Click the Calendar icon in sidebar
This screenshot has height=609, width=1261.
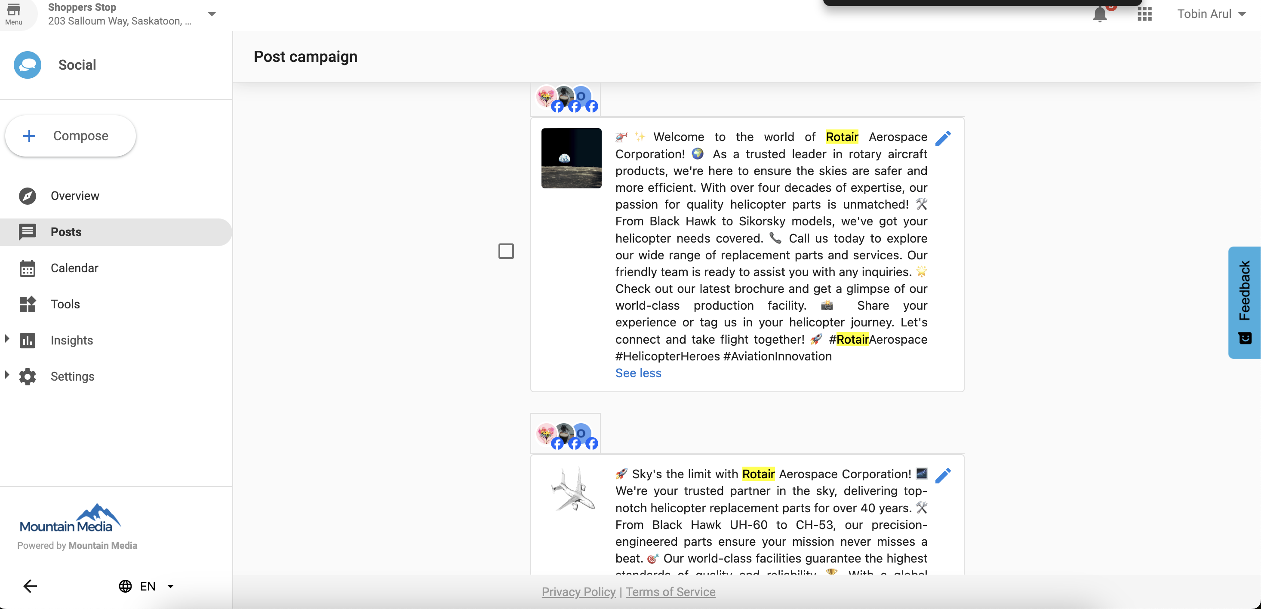point(28,268)
